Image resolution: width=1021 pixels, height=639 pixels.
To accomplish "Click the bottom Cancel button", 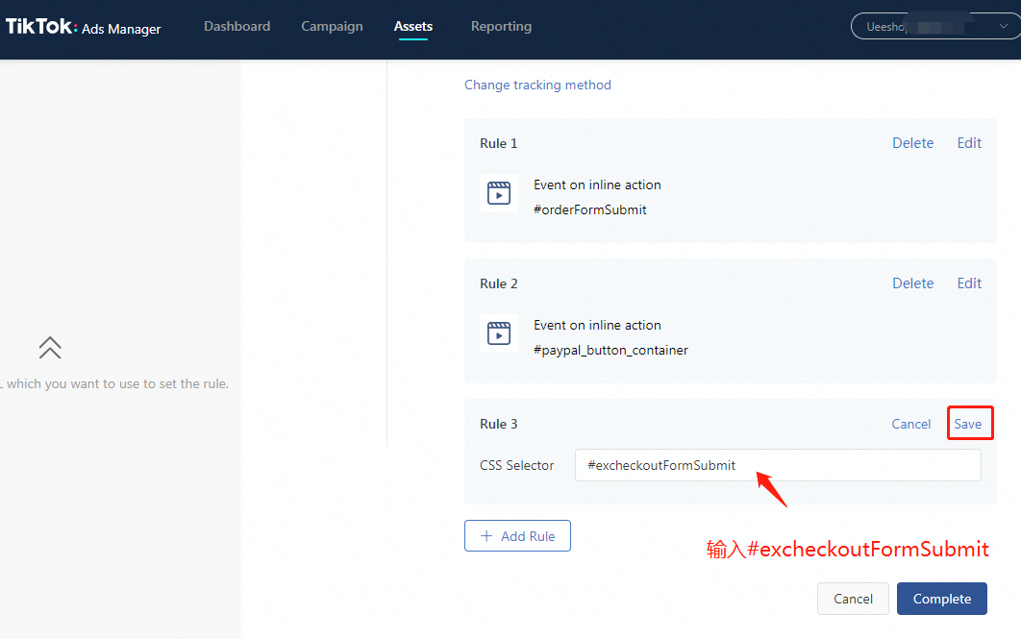I will tap(853, 599).
